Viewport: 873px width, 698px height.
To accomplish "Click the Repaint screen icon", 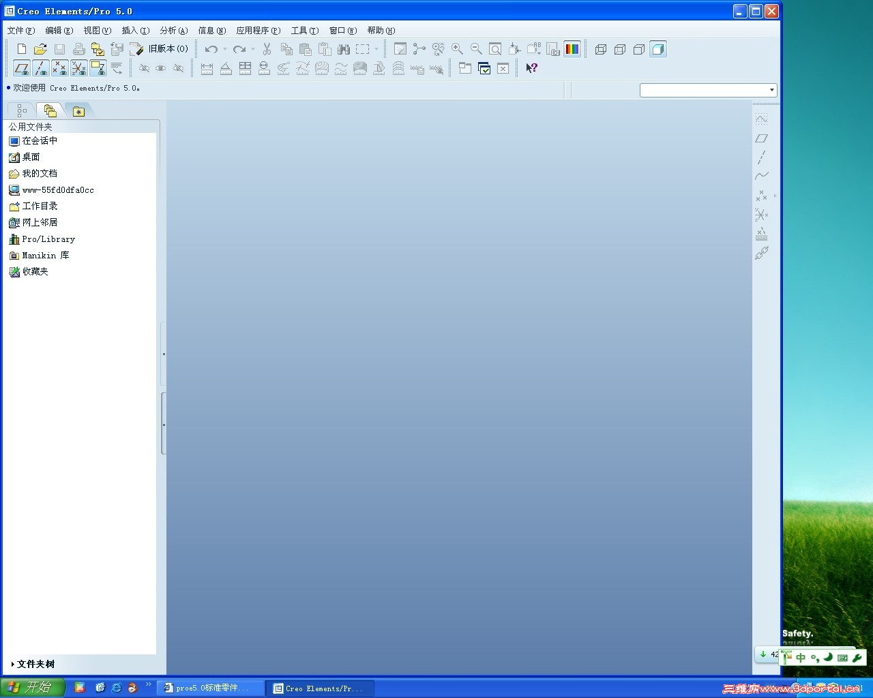I will [x=400, y=49].
